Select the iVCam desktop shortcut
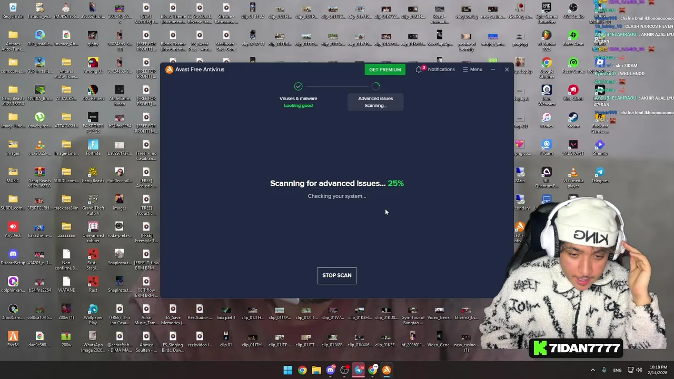Image resolution: width=674 pixels, height=379 pixels. coord(547,147)
